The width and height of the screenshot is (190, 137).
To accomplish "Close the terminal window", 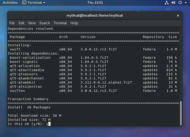I will [178, 15].
